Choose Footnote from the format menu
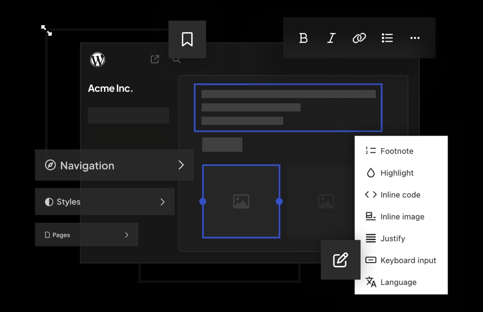This screenshot has height=312, width=483. coord(396,151)
